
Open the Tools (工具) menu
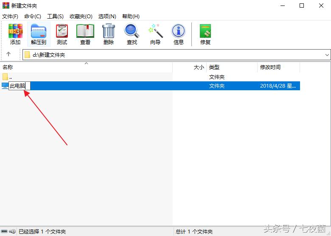point(55,16)
